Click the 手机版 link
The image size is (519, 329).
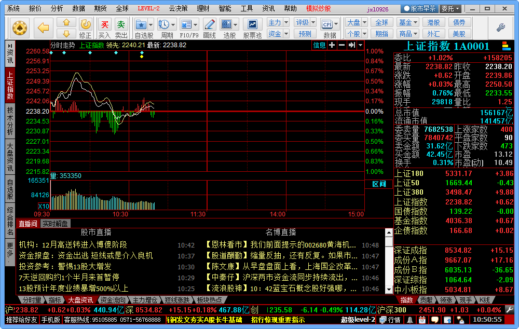click(51, 320)
